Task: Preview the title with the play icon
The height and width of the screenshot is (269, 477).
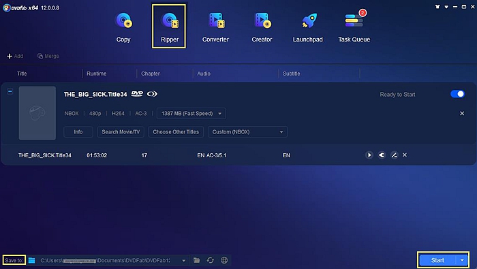Action: pos(369,155)
